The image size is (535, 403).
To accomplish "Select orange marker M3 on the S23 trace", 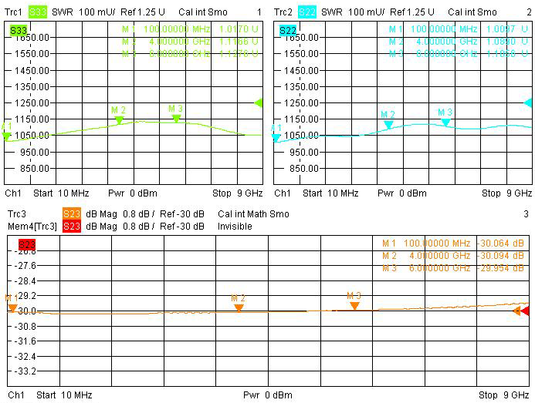I will 354,305.
